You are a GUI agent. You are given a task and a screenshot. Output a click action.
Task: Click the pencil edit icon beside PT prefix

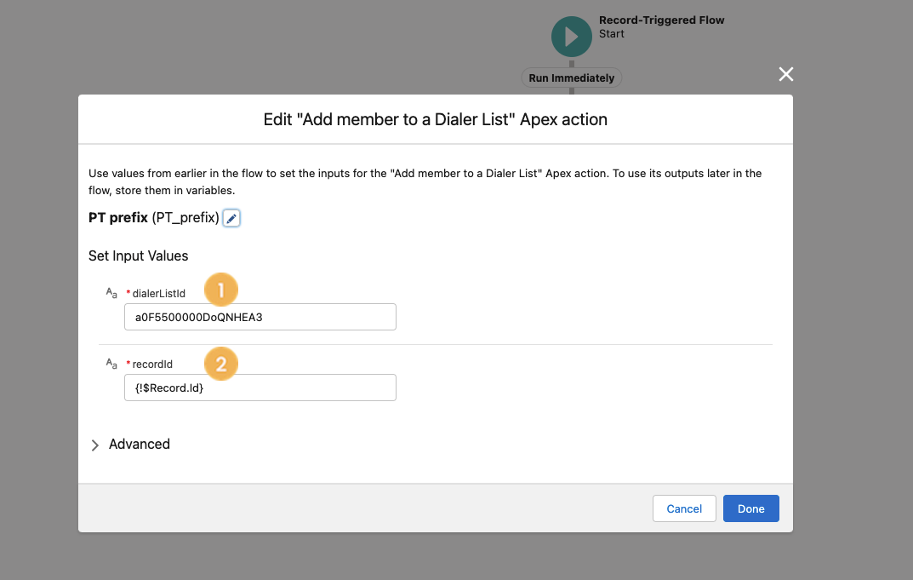point(231,218)
